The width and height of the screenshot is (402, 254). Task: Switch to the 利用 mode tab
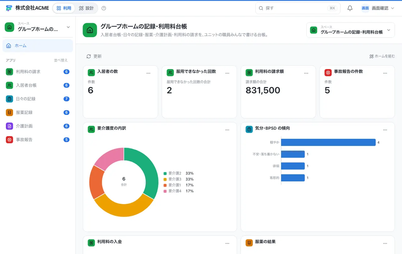click(64, 8)
